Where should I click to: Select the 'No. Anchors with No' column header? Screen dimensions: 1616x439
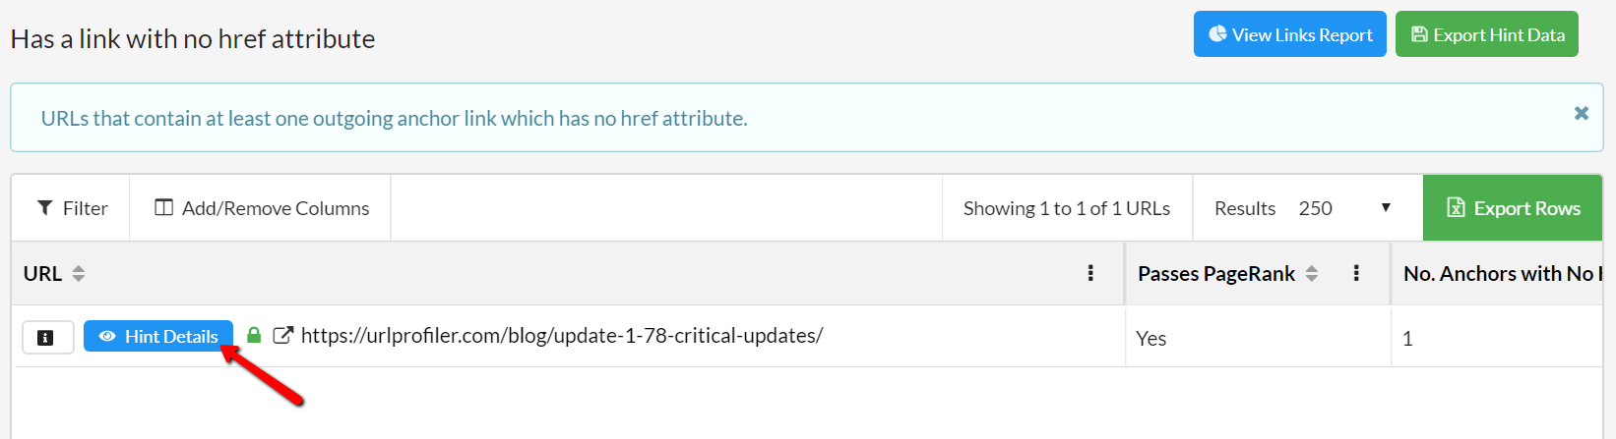click(x=1503, y=274)
